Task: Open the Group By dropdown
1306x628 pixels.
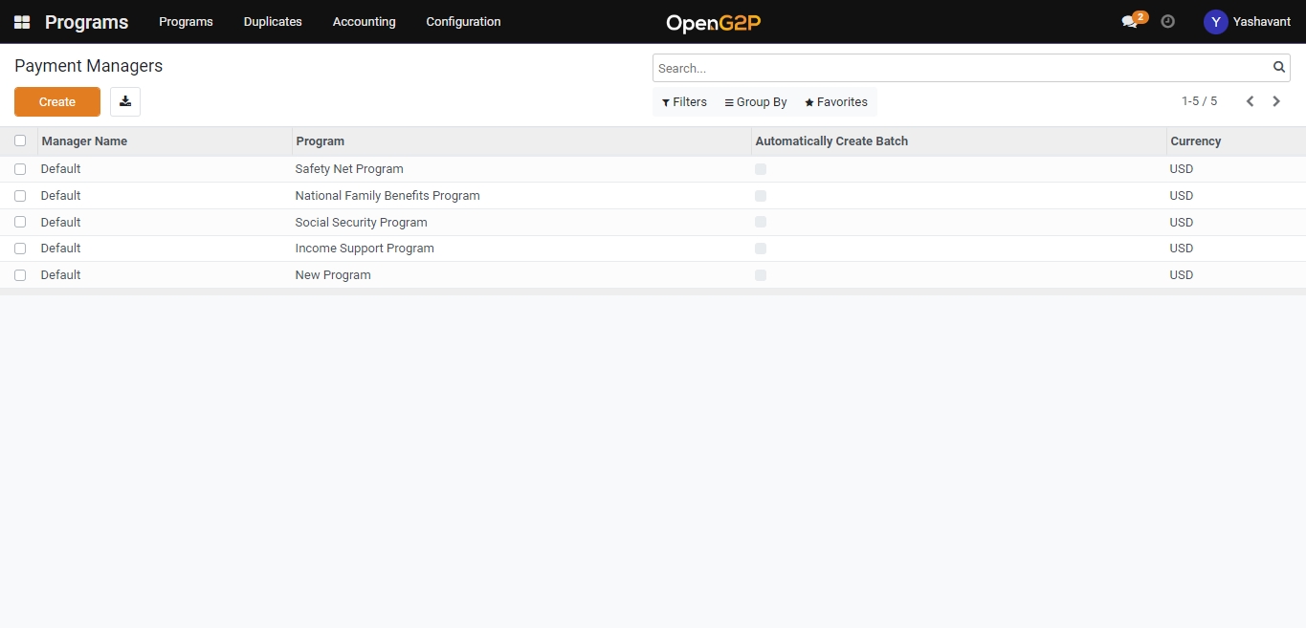Action: [x=756, y=102]
